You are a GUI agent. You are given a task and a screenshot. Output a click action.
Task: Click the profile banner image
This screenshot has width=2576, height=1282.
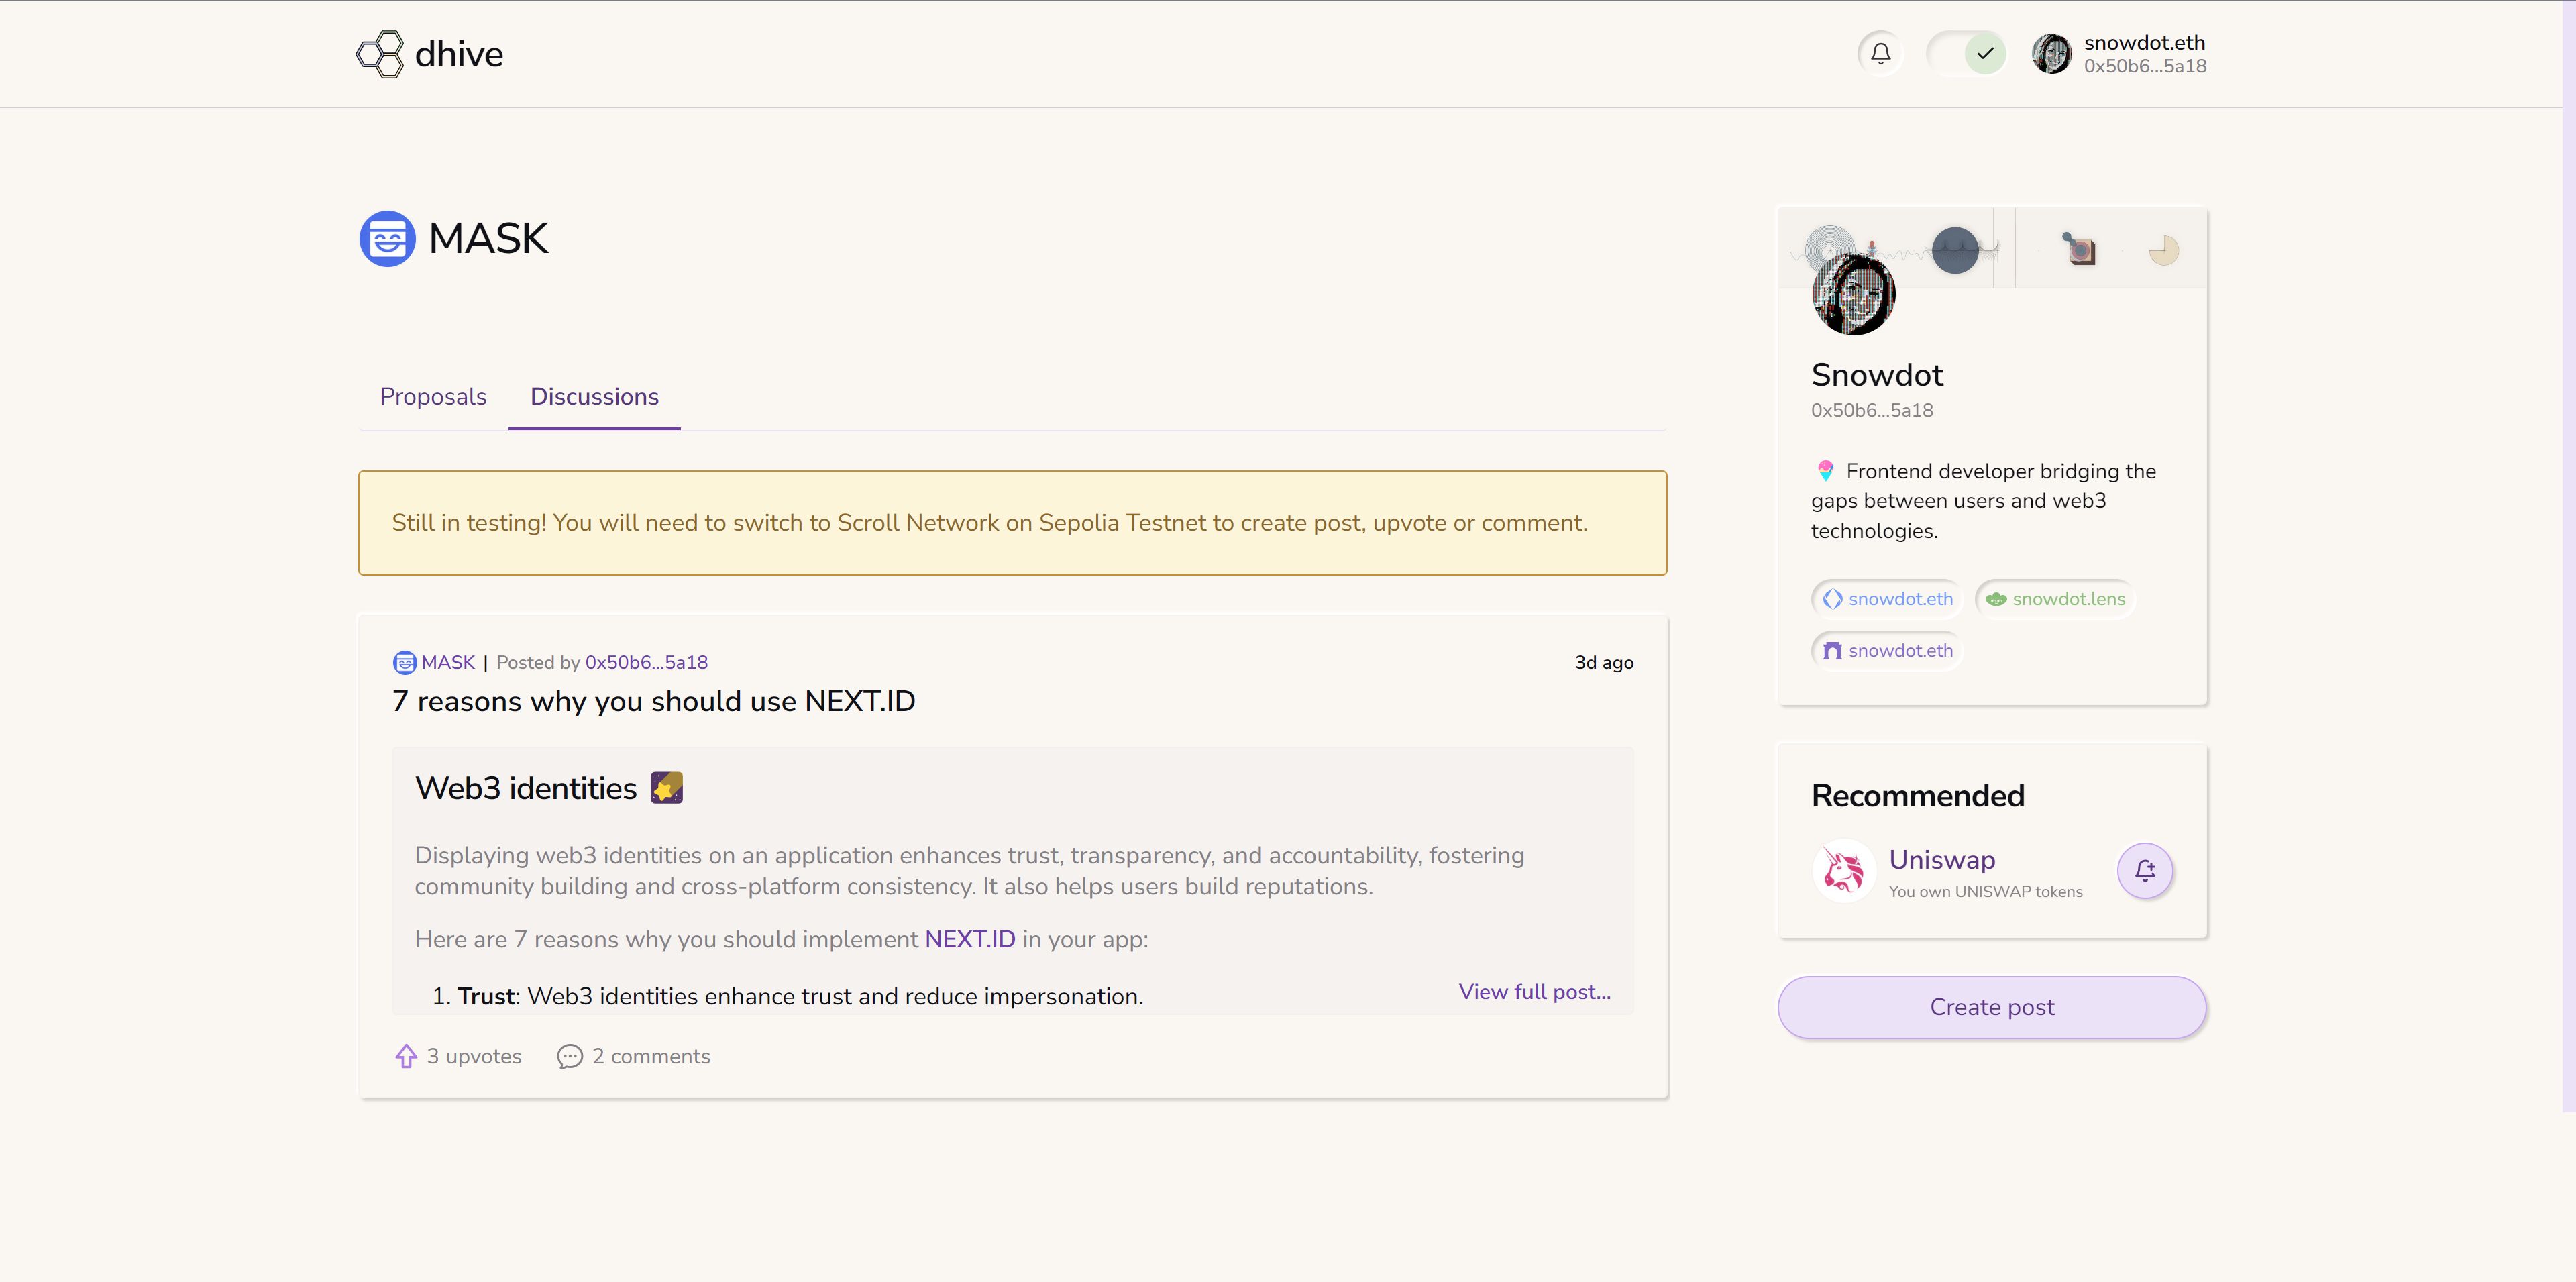pyautogui.click(x=1991, y=248)
